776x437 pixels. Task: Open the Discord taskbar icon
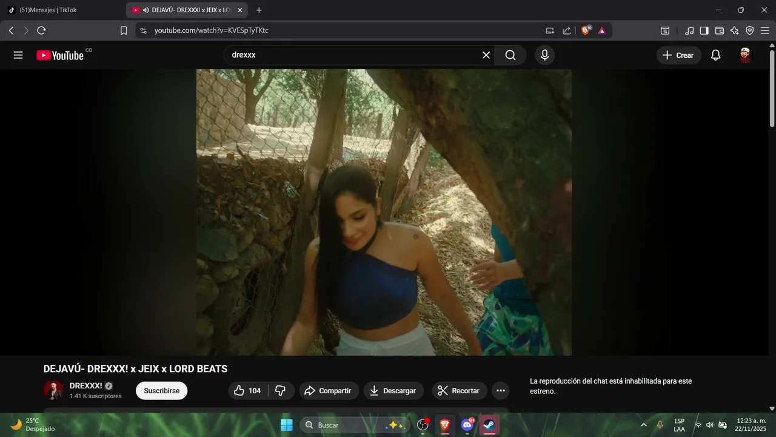pyautogui.click(x=467, y=425)
